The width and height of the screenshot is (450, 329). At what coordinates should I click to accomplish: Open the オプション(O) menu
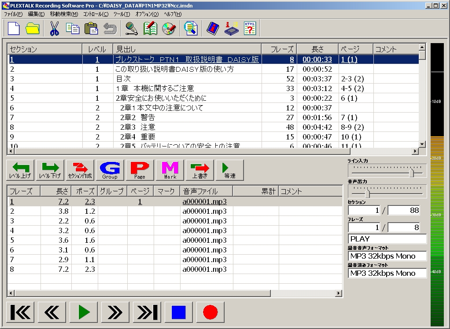coord(147,14)
